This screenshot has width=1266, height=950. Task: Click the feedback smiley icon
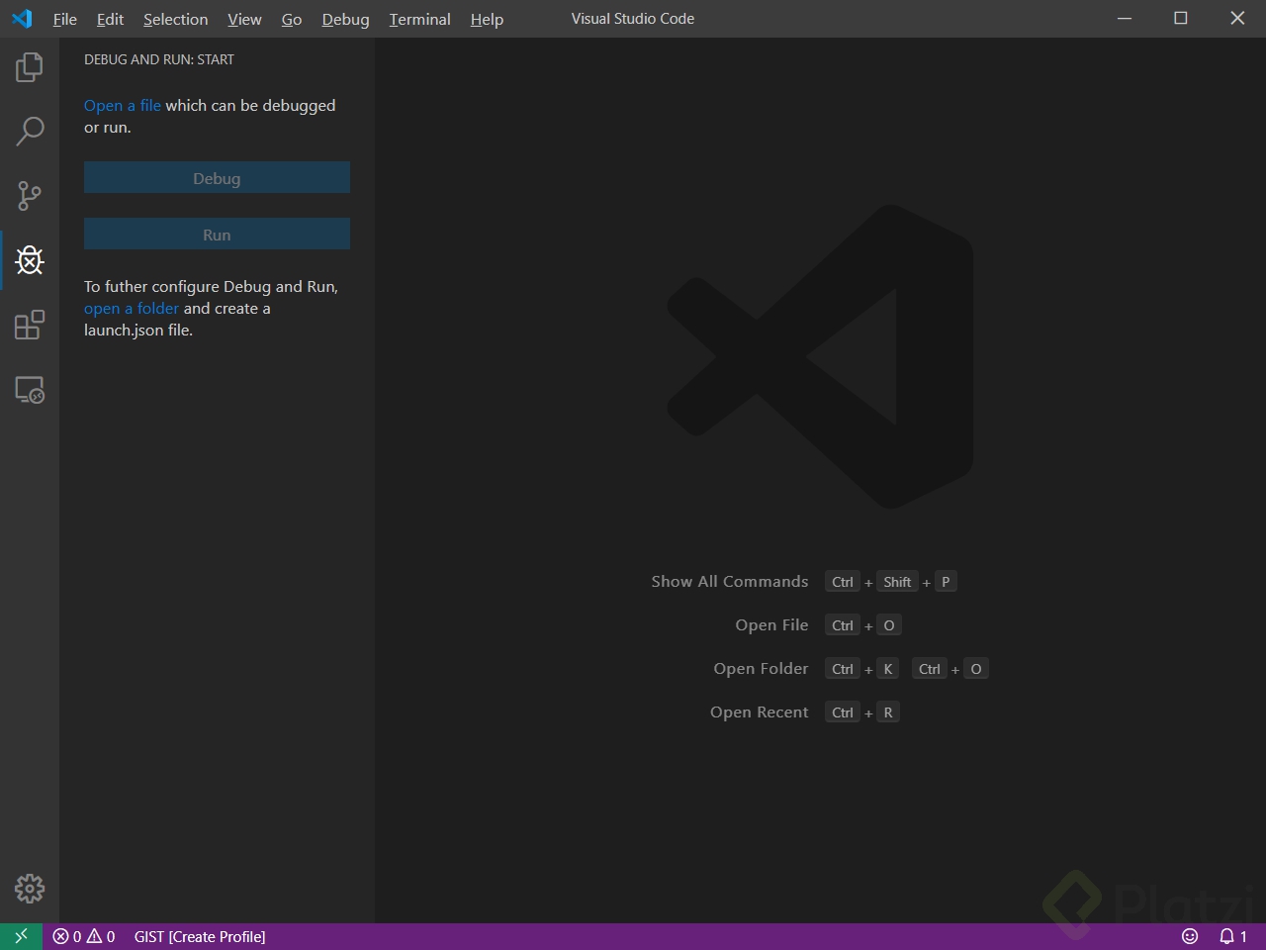[1190, 936]
